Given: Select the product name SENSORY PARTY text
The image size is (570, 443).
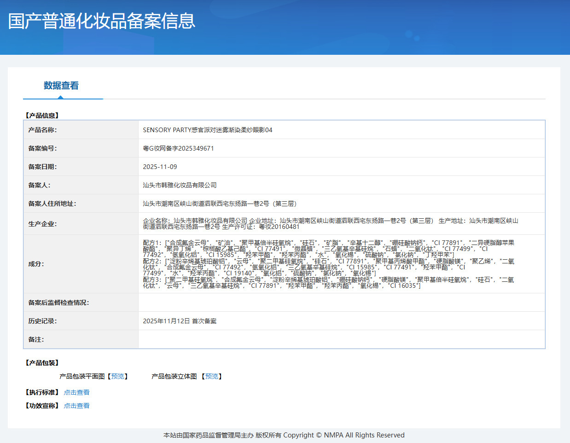Looking at the screenshot, I should (208, 130).
